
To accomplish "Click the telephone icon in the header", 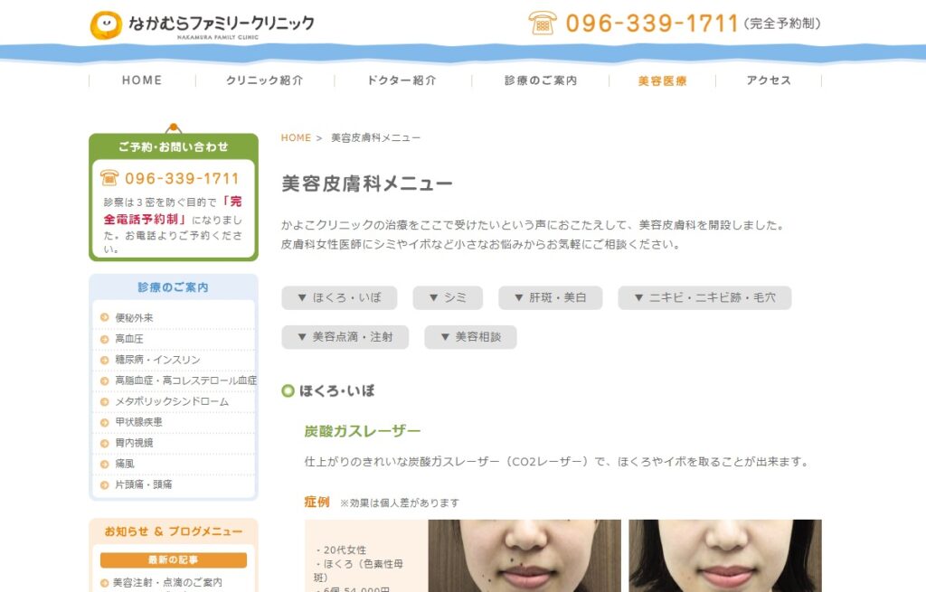I will pos(543,23).
